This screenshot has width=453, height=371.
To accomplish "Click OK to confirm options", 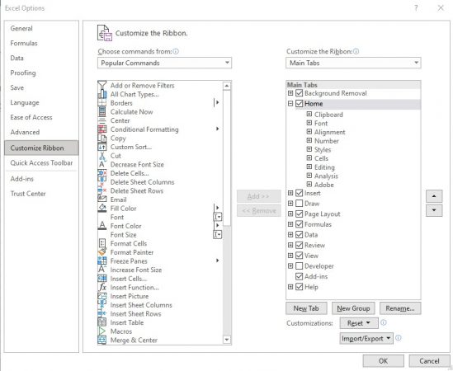I will click(383, 361).
